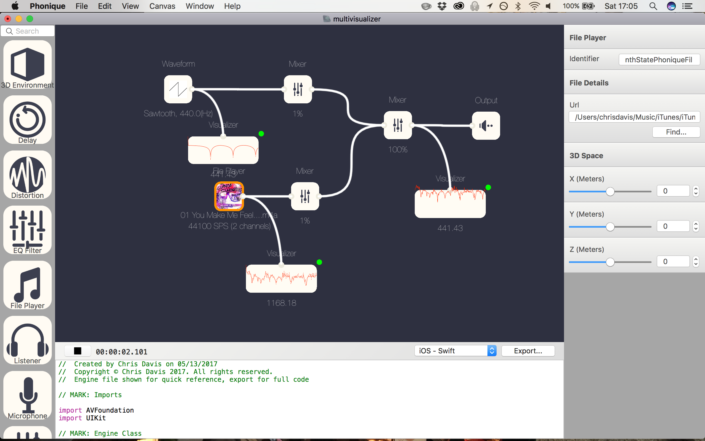Click the Listener headphones icon
705x441 pixels.
(27, 340)
